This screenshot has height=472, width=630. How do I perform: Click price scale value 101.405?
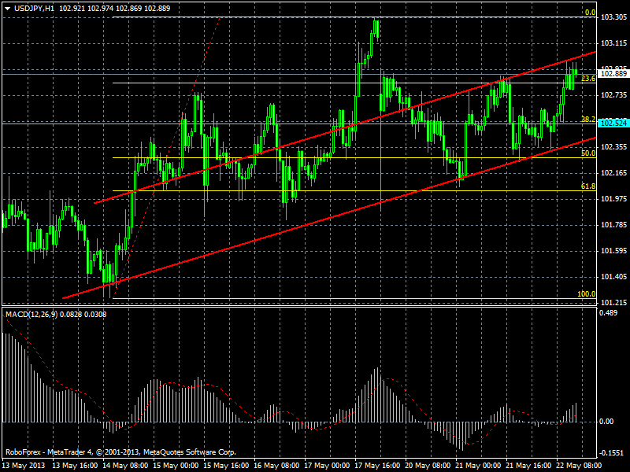(613, 277)
